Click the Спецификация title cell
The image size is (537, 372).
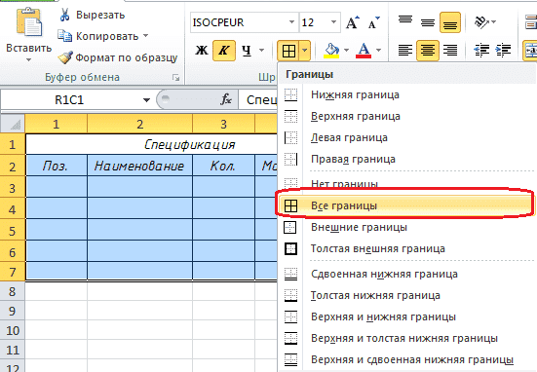click(151, 144)
